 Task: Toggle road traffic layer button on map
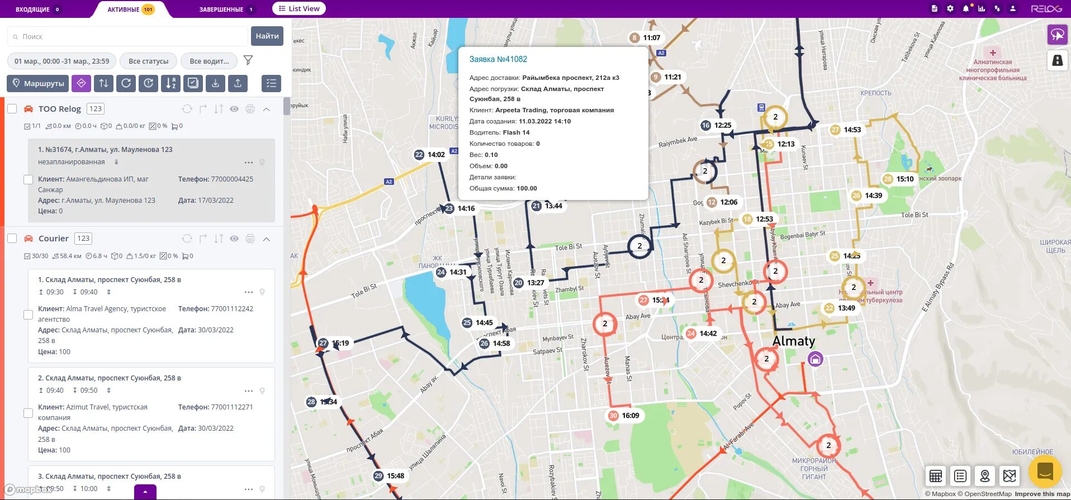[1057, 60]
